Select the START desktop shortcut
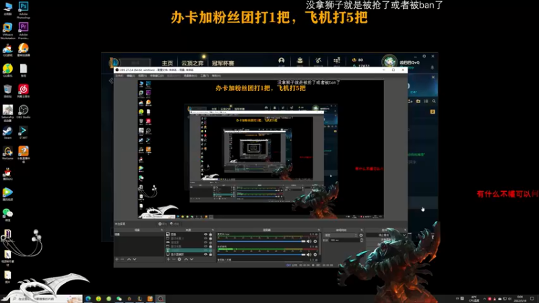539x303 pixels. coord(24,133)
